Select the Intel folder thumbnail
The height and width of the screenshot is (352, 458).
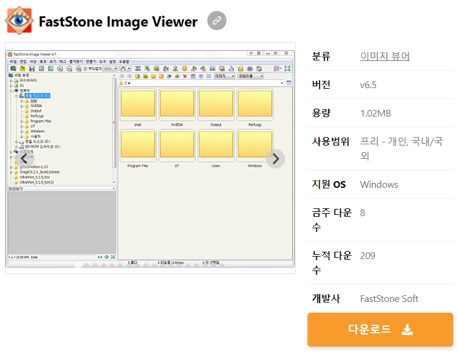coord(138,104)
